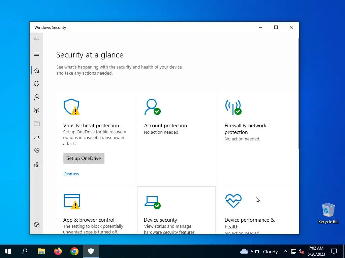345x258 pixels.
Task: Click the Device security laptop tile icon
Action: coord(153,203)
